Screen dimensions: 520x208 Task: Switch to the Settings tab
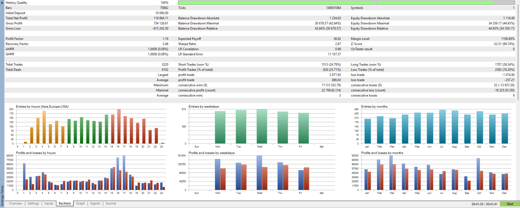(x=33, y=203)
